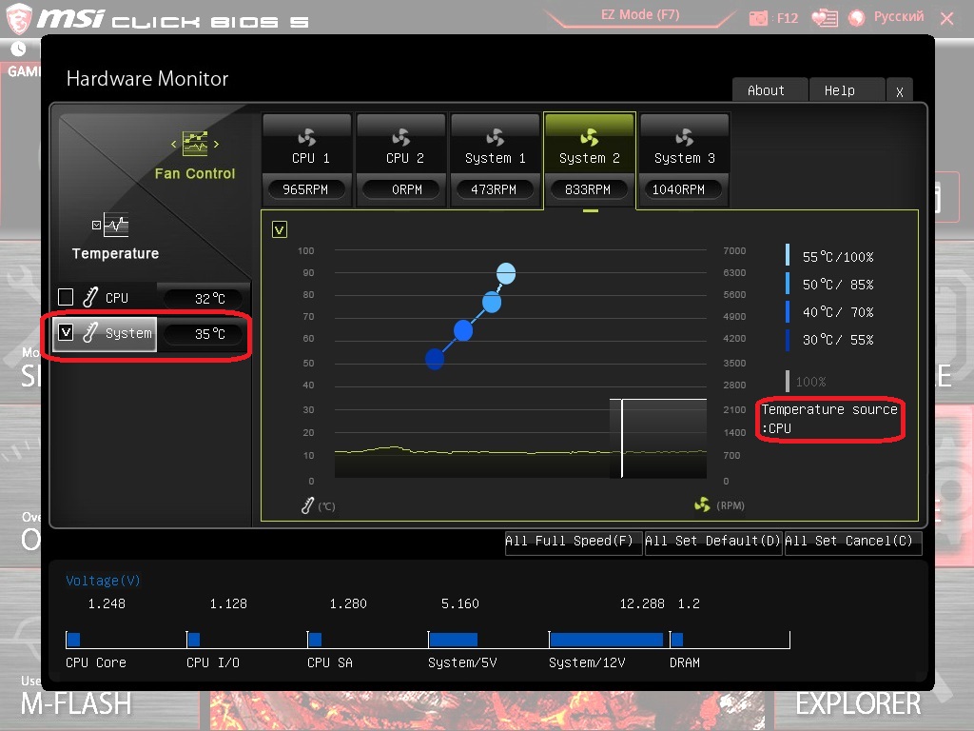The image size is (974, 731).
Task: Uncheck the System temperature checkbox
Action: [66, 332]
